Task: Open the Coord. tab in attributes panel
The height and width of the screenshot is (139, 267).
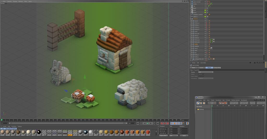Action: tap(201, 68)
